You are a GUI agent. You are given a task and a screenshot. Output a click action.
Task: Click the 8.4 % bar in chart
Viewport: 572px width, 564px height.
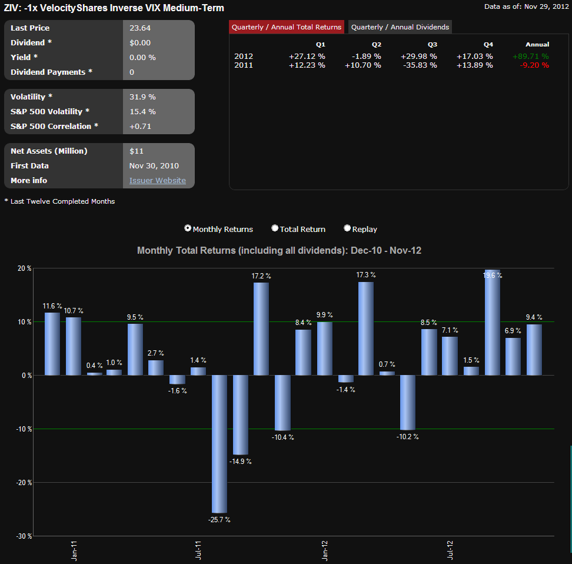tap(303, 353)
